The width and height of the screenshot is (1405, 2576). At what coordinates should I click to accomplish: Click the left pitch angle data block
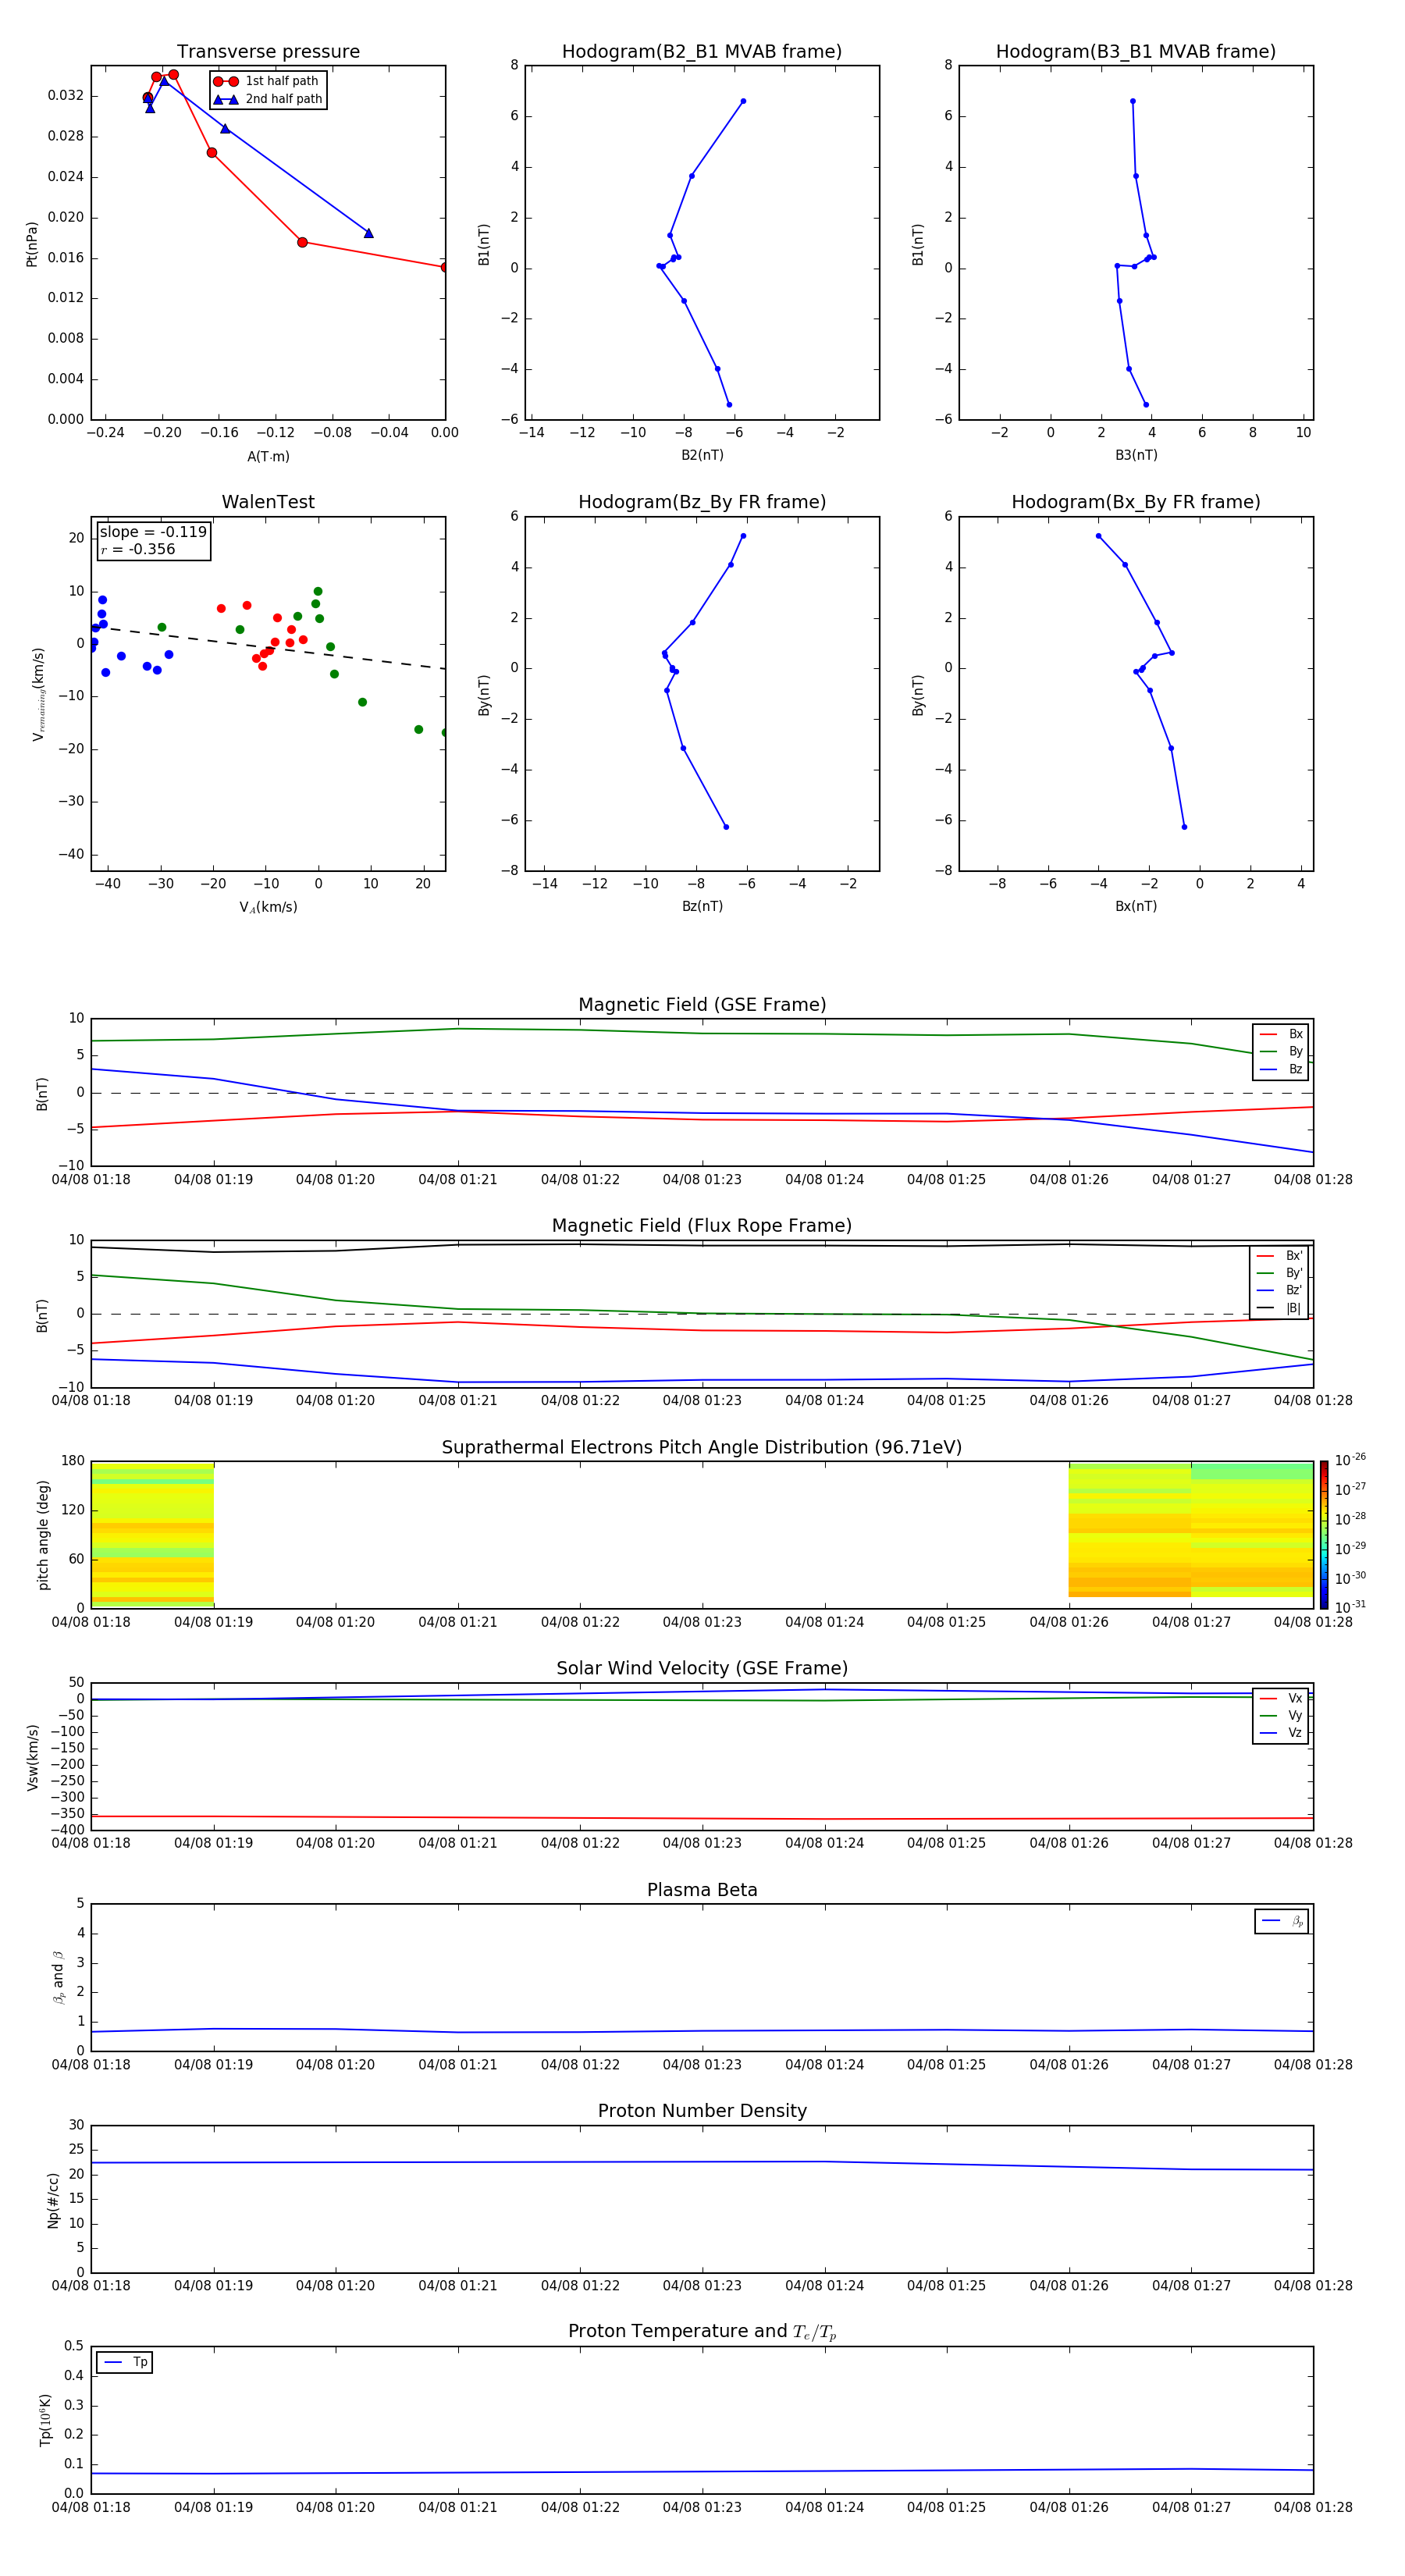point(152,1534)
